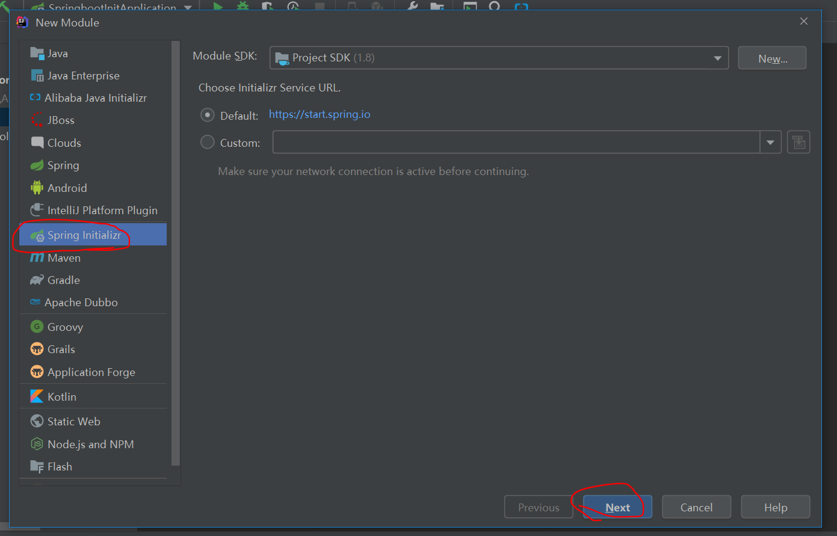Close the New Module dialog
837x536 pixels.
[x=803, y=21]
